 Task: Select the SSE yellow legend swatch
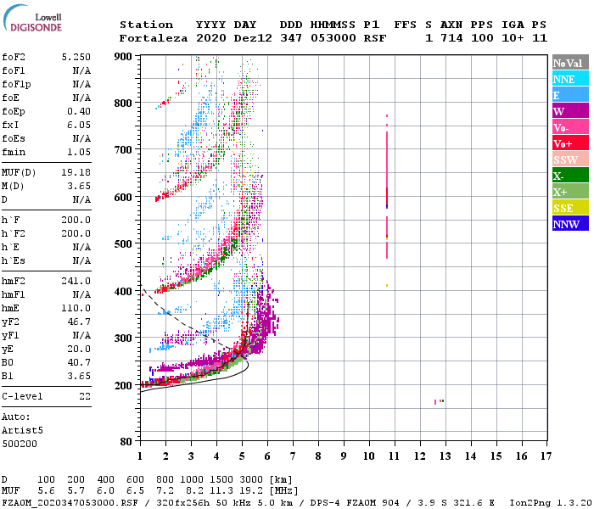pyautogui.click(x=570, y=208)
